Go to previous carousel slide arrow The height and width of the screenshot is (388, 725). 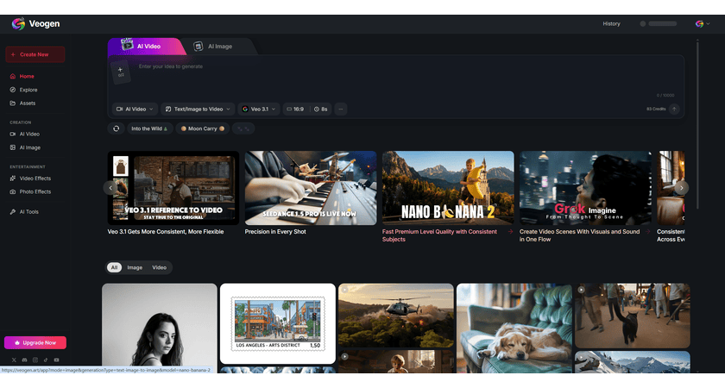[110, 188]
